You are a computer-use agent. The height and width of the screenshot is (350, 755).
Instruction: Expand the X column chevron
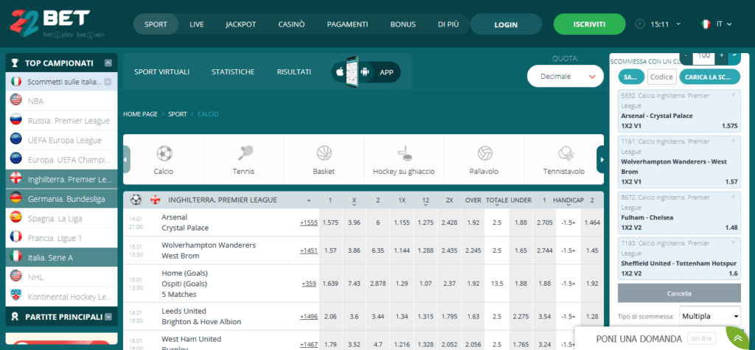(x=354, y=205)
